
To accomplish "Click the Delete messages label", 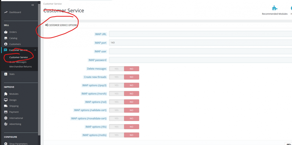I will pos(97,69).
